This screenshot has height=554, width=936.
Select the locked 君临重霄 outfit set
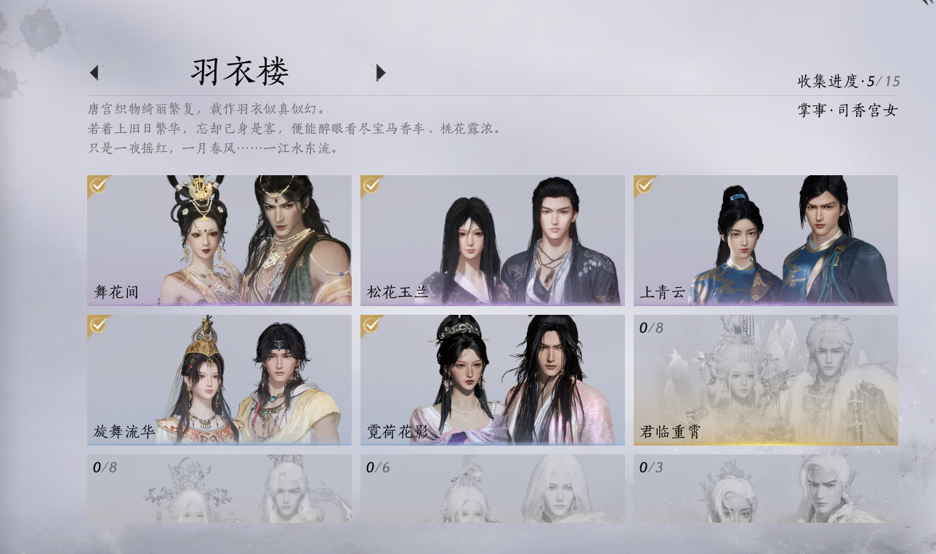[x=766, y=380]
